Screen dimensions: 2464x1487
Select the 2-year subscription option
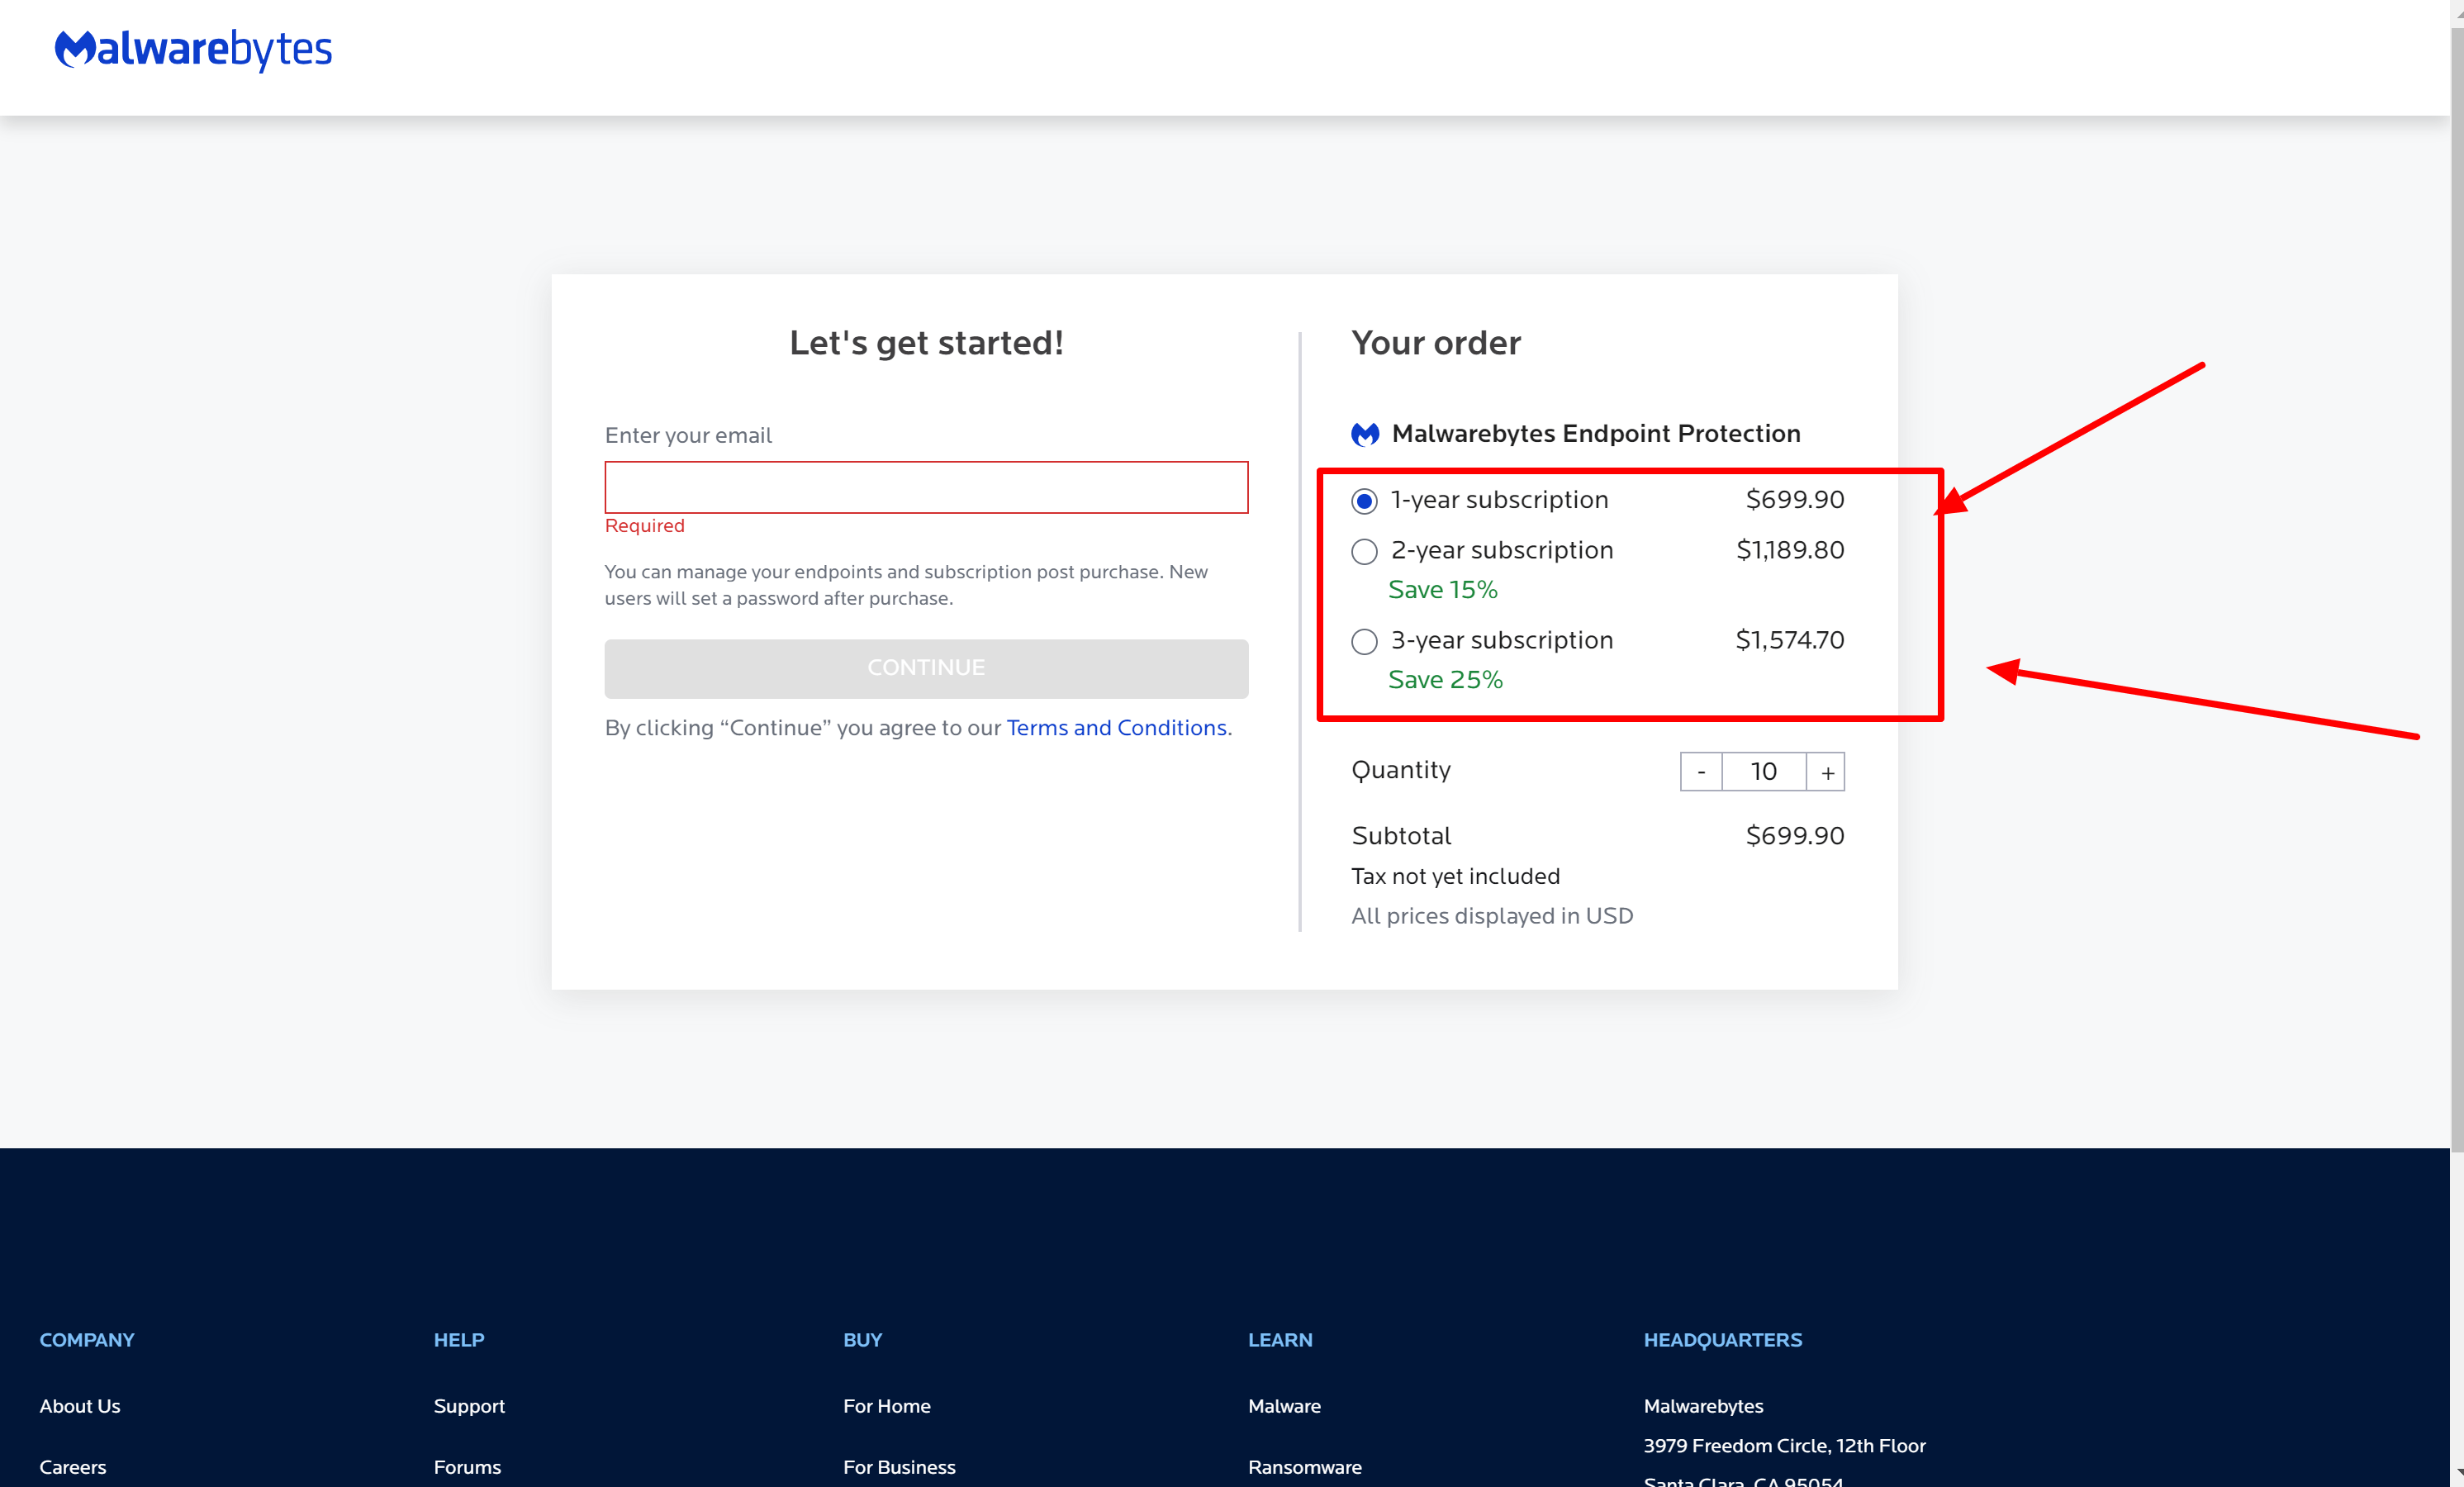tap(1364, 552)
